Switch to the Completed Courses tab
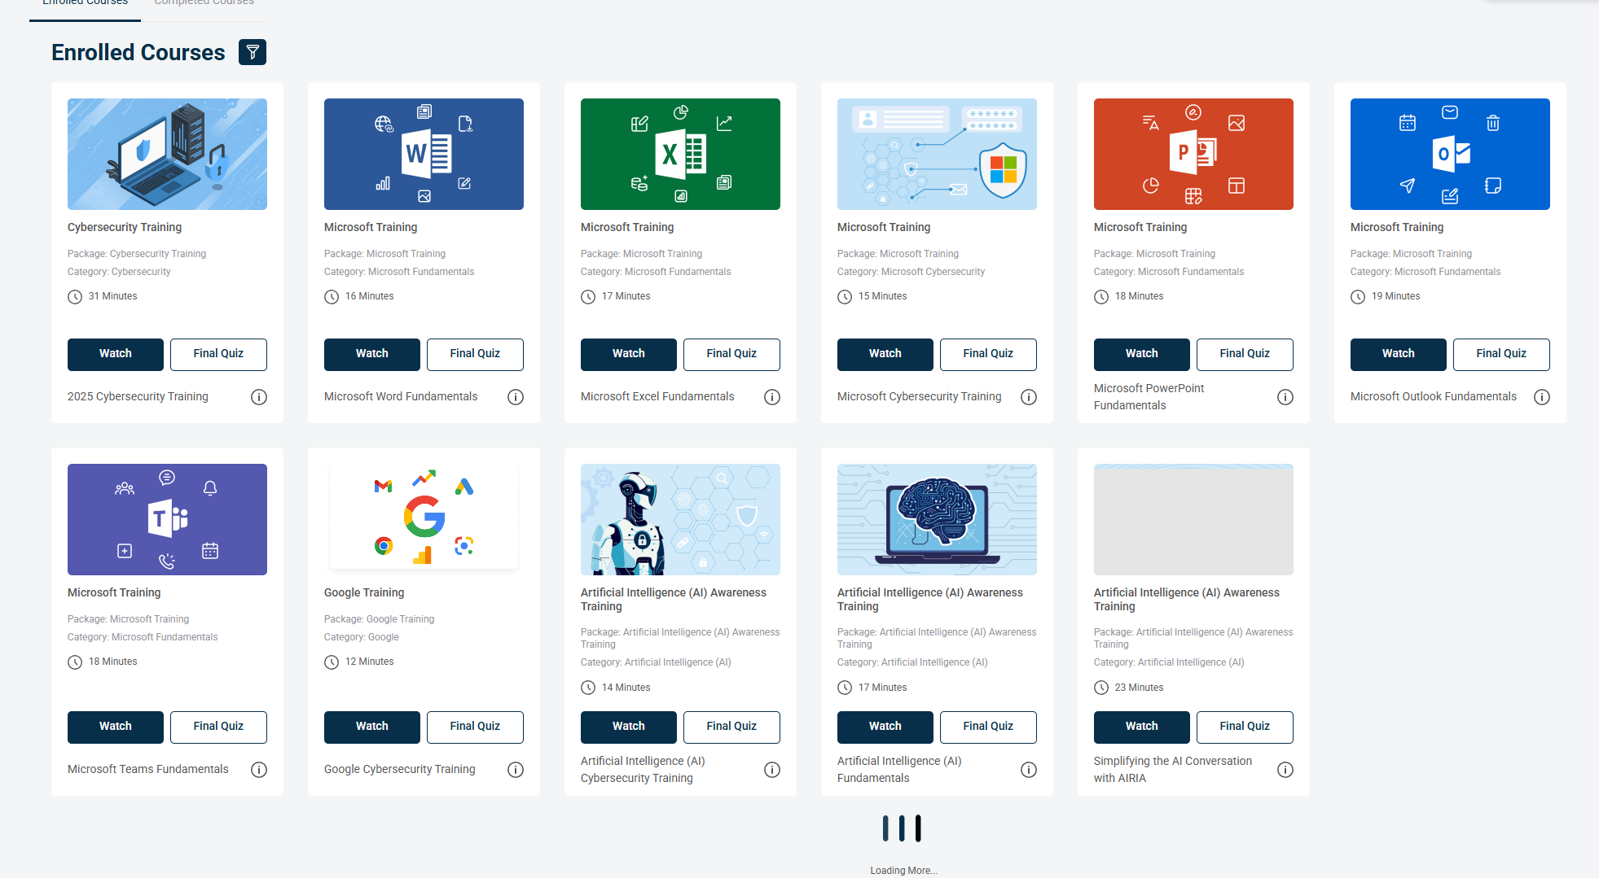The height and width of the screenshot is (878, 1599). [204, 3]
